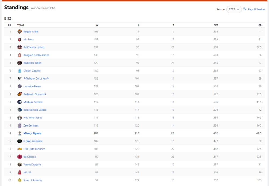Open Lamelice Herro team page
The height and width of the screenshot is (186, 269).
pyautogui.click(x=32, y=87)
